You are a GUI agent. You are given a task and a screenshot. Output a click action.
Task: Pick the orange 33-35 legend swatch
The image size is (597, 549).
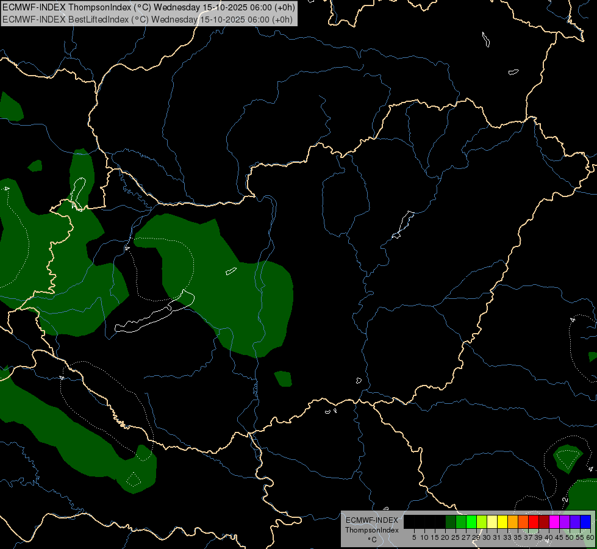(512, 522)
